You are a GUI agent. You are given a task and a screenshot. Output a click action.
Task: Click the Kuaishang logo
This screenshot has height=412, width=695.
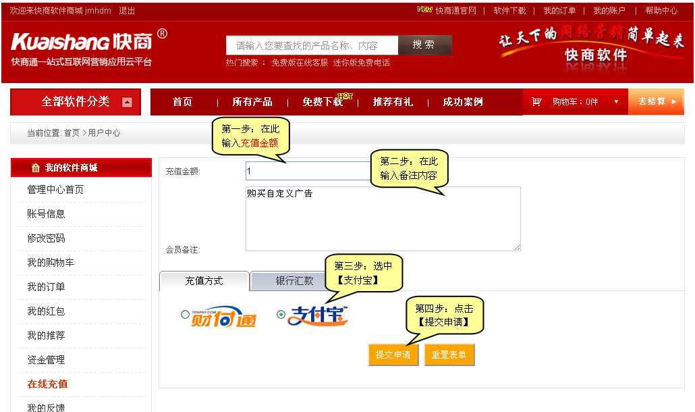click(x=81, y=42)
